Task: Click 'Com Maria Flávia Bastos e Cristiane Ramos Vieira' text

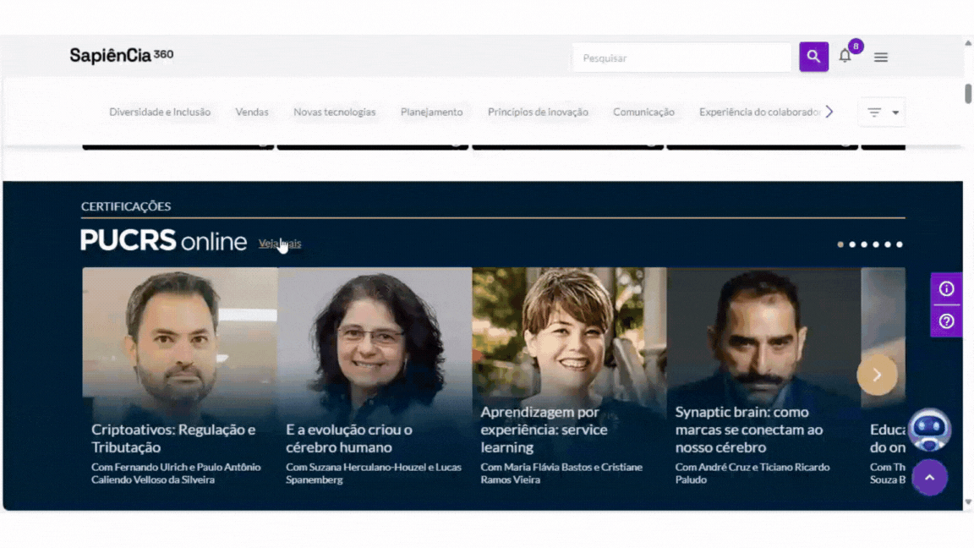Action: tap(561, 474)
